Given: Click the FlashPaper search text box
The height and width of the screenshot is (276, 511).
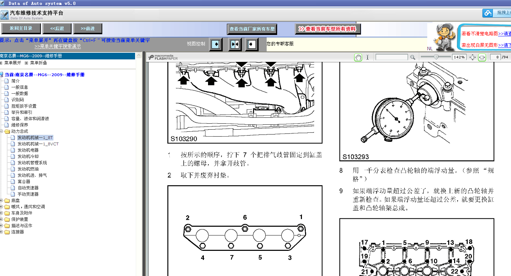Looking at the screenshot, I should (392, 57).
